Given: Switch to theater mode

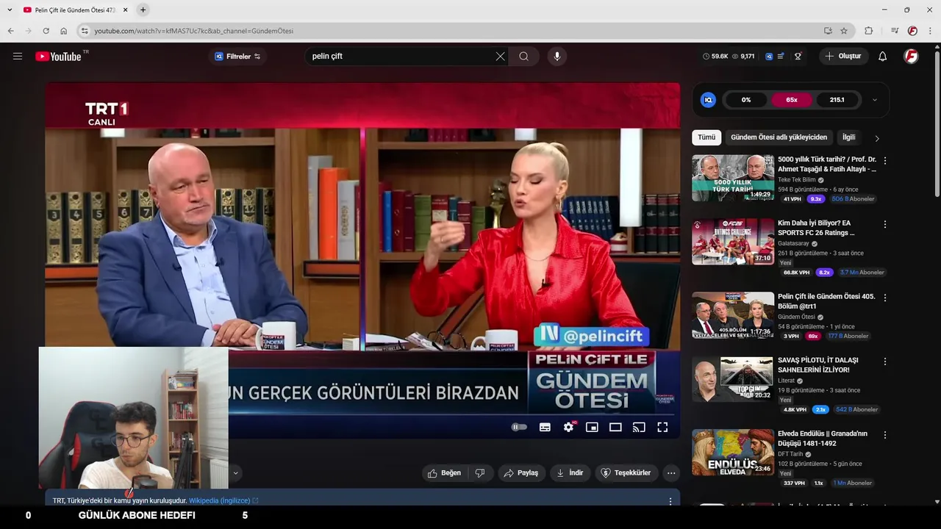Looking at the screenshot, I should [x=615, y=427].
